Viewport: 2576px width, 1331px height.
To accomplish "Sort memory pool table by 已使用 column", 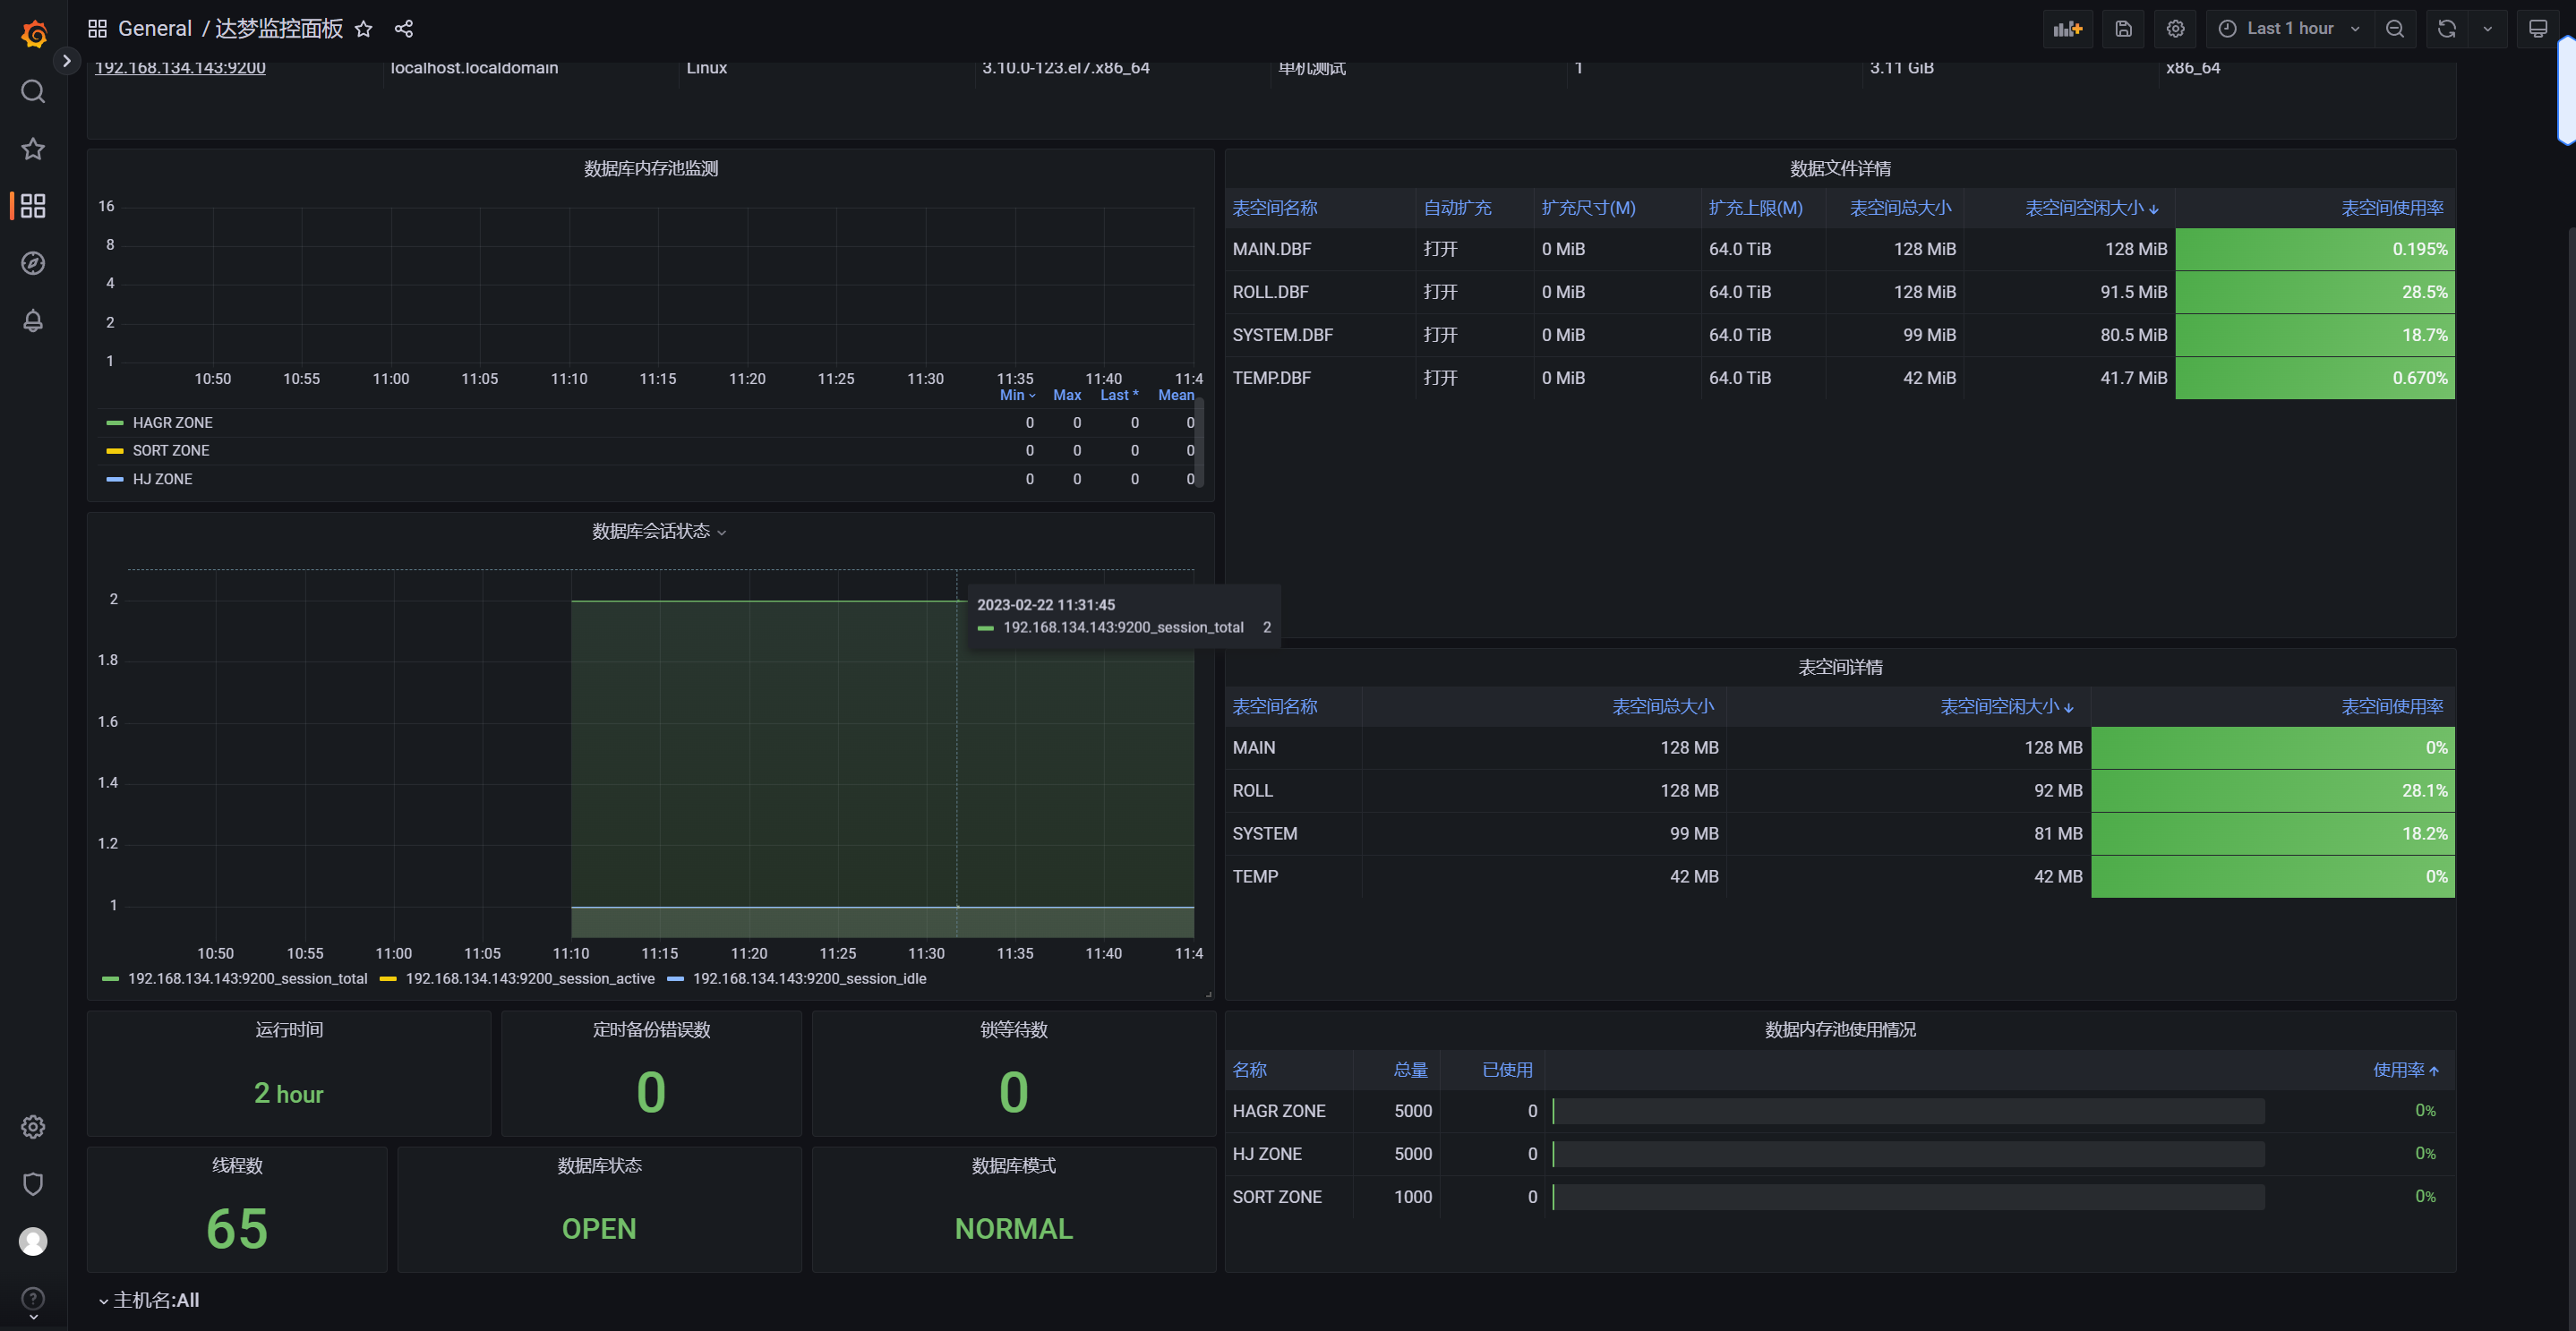I will (x=1507, y=1070).
